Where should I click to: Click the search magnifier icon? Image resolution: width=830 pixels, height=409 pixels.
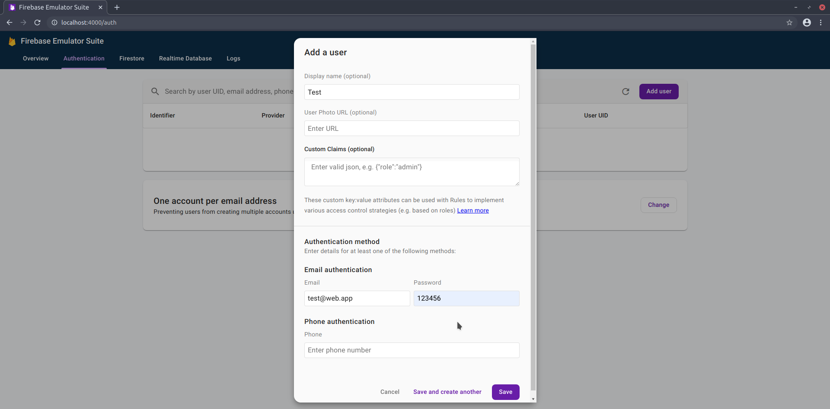click(x=155, y=91)
